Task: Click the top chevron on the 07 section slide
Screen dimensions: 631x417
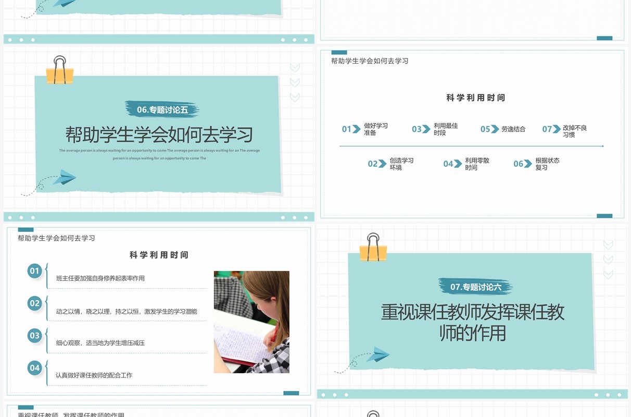Action: click(608, 244)
